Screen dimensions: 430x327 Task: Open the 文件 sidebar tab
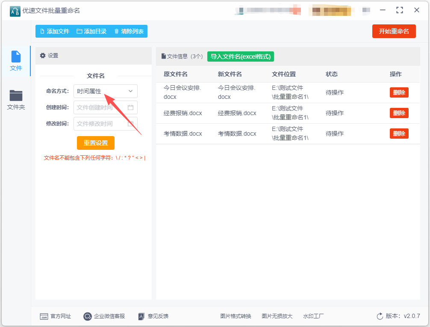click(x=16, y=61)
